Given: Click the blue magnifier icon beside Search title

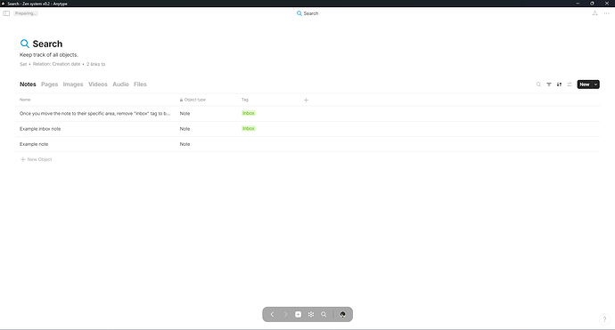Looking at the screenshot, I should coord(25,44).
